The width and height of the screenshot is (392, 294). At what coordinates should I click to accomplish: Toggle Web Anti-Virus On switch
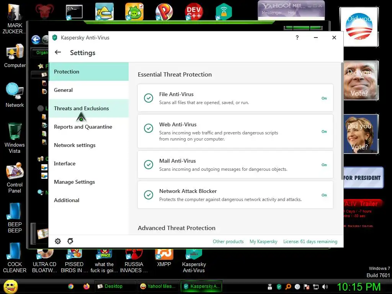(324, 132)
